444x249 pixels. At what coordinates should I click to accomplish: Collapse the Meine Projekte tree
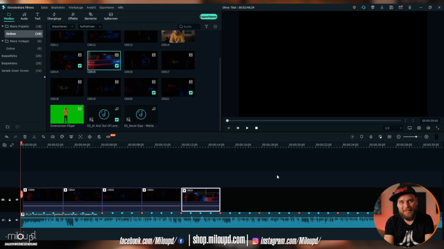click(x=3, y=26)
